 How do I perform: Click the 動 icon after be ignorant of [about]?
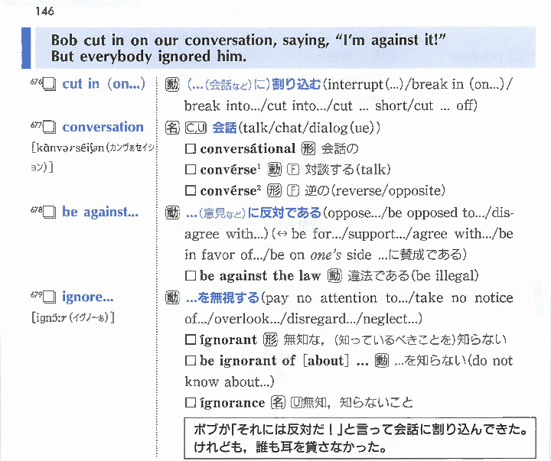pyautogui.click(x=382, y=361)
